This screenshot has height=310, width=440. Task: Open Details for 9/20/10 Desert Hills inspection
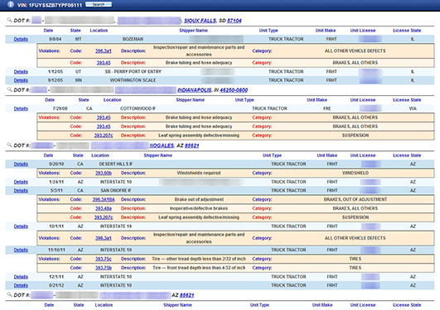tap(21, 164)
